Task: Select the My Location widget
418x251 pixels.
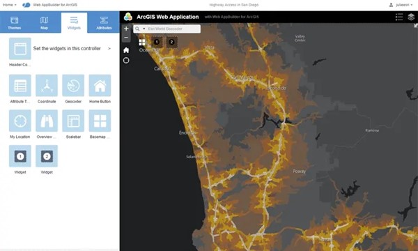Action: click(20, 121)
